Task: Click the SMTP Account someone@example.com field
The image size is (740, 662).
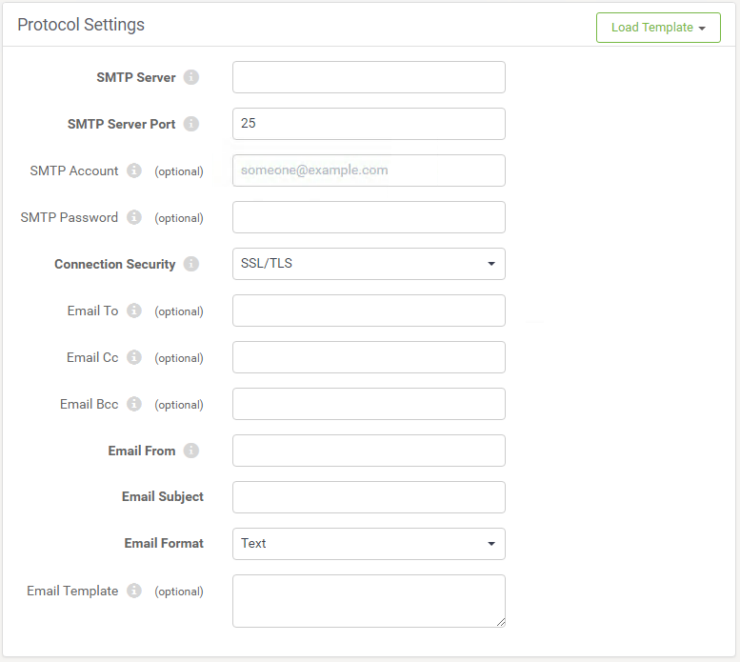Action: point(369,171)
